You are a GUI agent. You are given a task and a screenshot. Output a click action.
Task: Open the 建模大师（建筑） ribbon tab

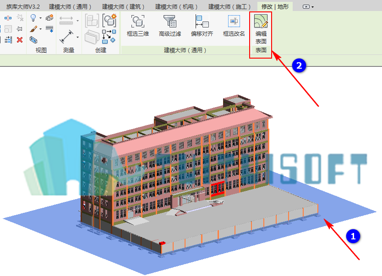pyautogui.click(x=123, y=6)
